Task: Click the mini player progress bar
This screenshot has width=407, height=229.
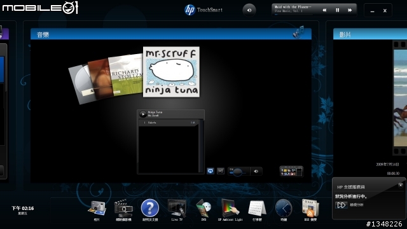Action: [293, 14]
